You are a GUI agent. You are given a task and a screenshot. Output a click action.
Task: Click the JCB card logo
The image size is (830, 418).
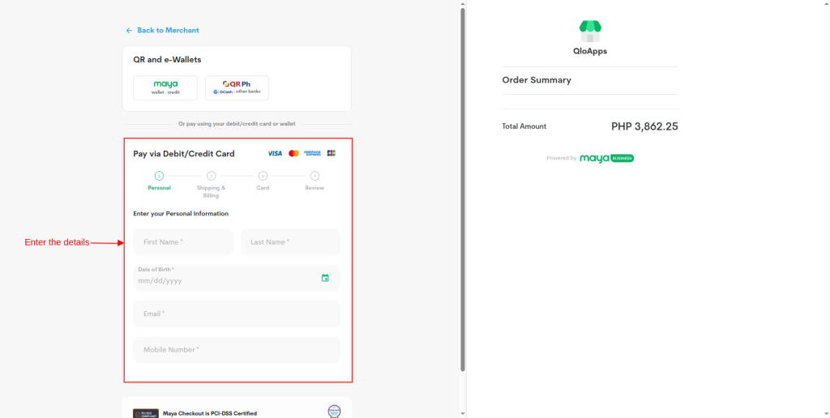(331, 153)
